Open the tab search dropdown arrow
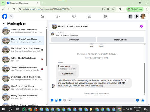The height and width of the screenshot is (112, 150). [x=3, y=3]
